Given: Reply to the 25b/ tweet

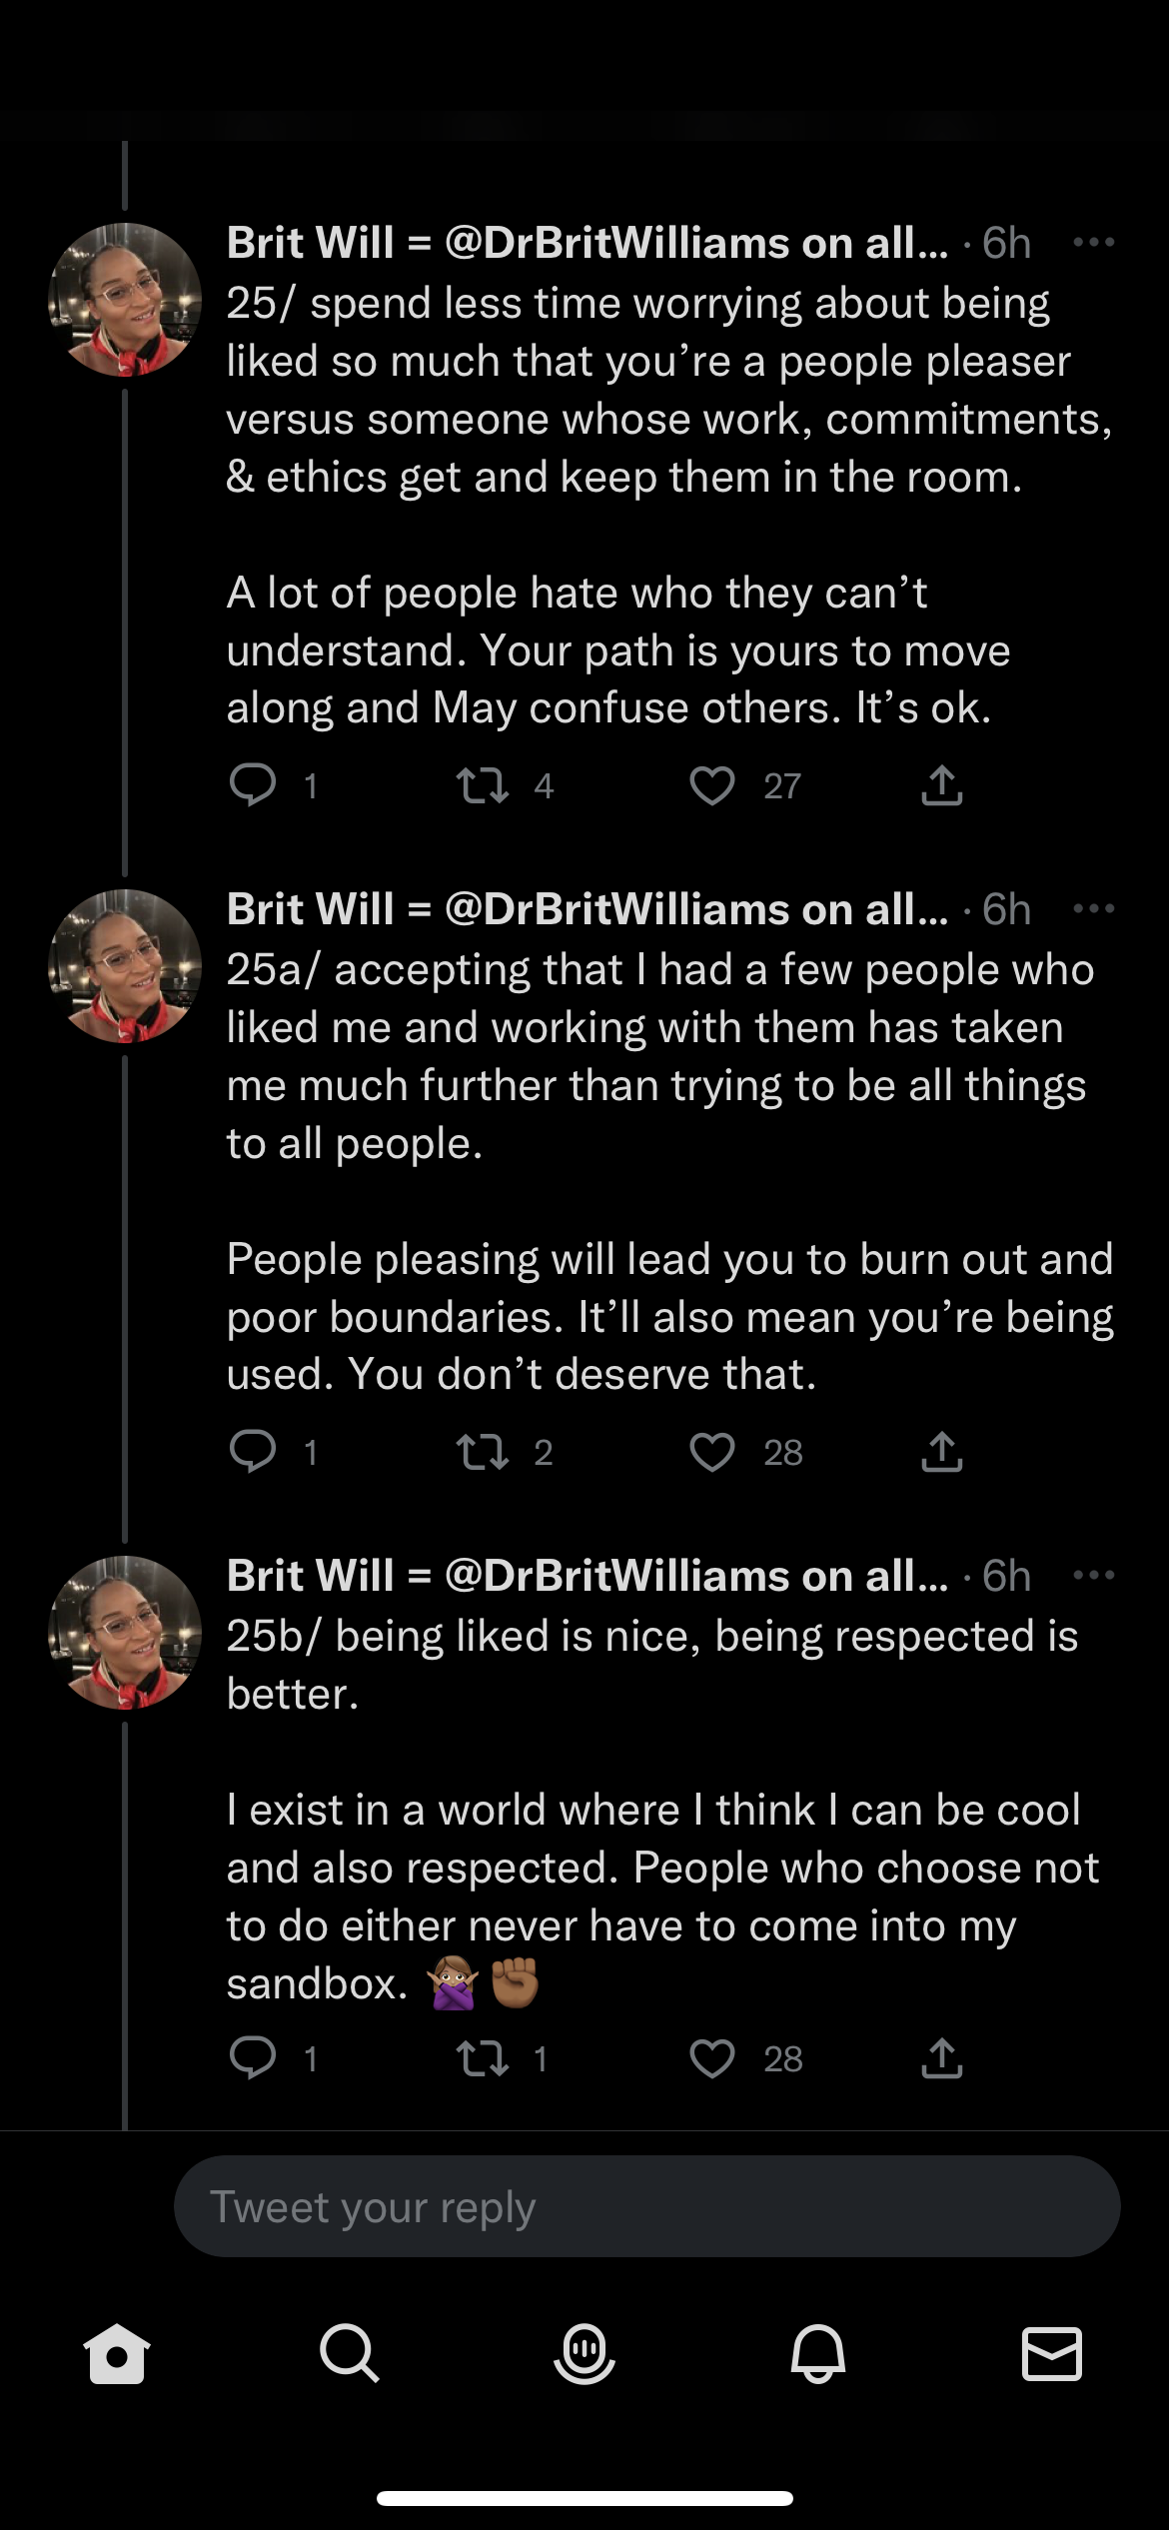Looking at the screenshot, I should click(253, 2058).
